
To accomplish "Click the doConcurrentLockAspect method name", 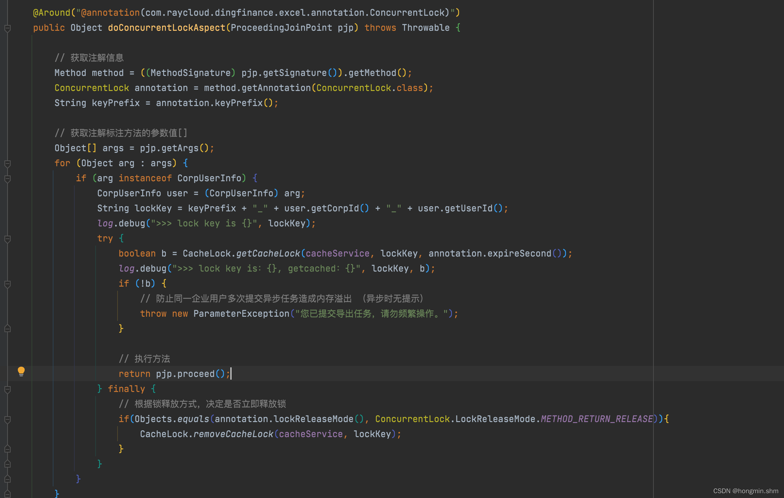I will pos(167,28).
